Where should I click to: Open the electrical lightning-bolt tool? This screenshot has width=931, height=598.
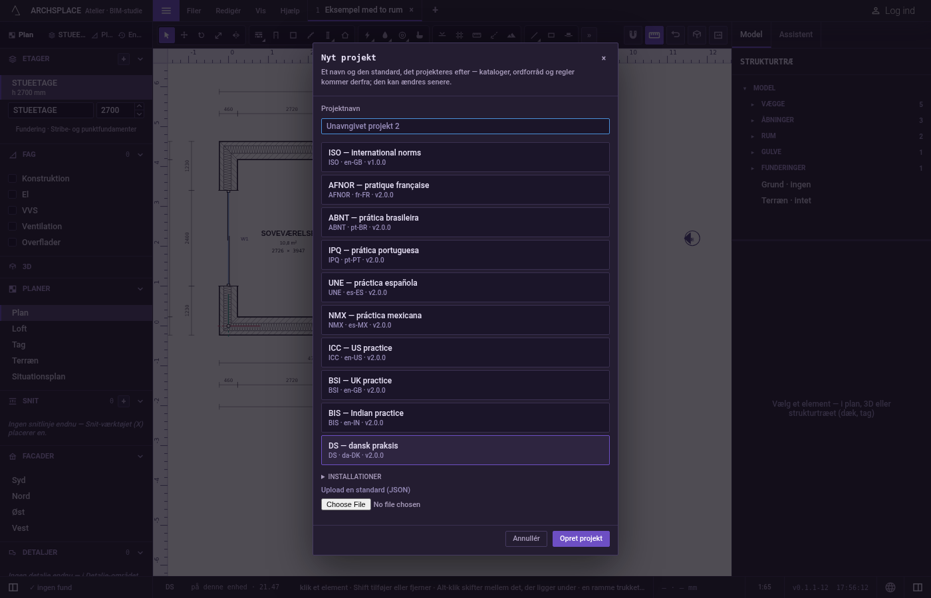(368, 35)
